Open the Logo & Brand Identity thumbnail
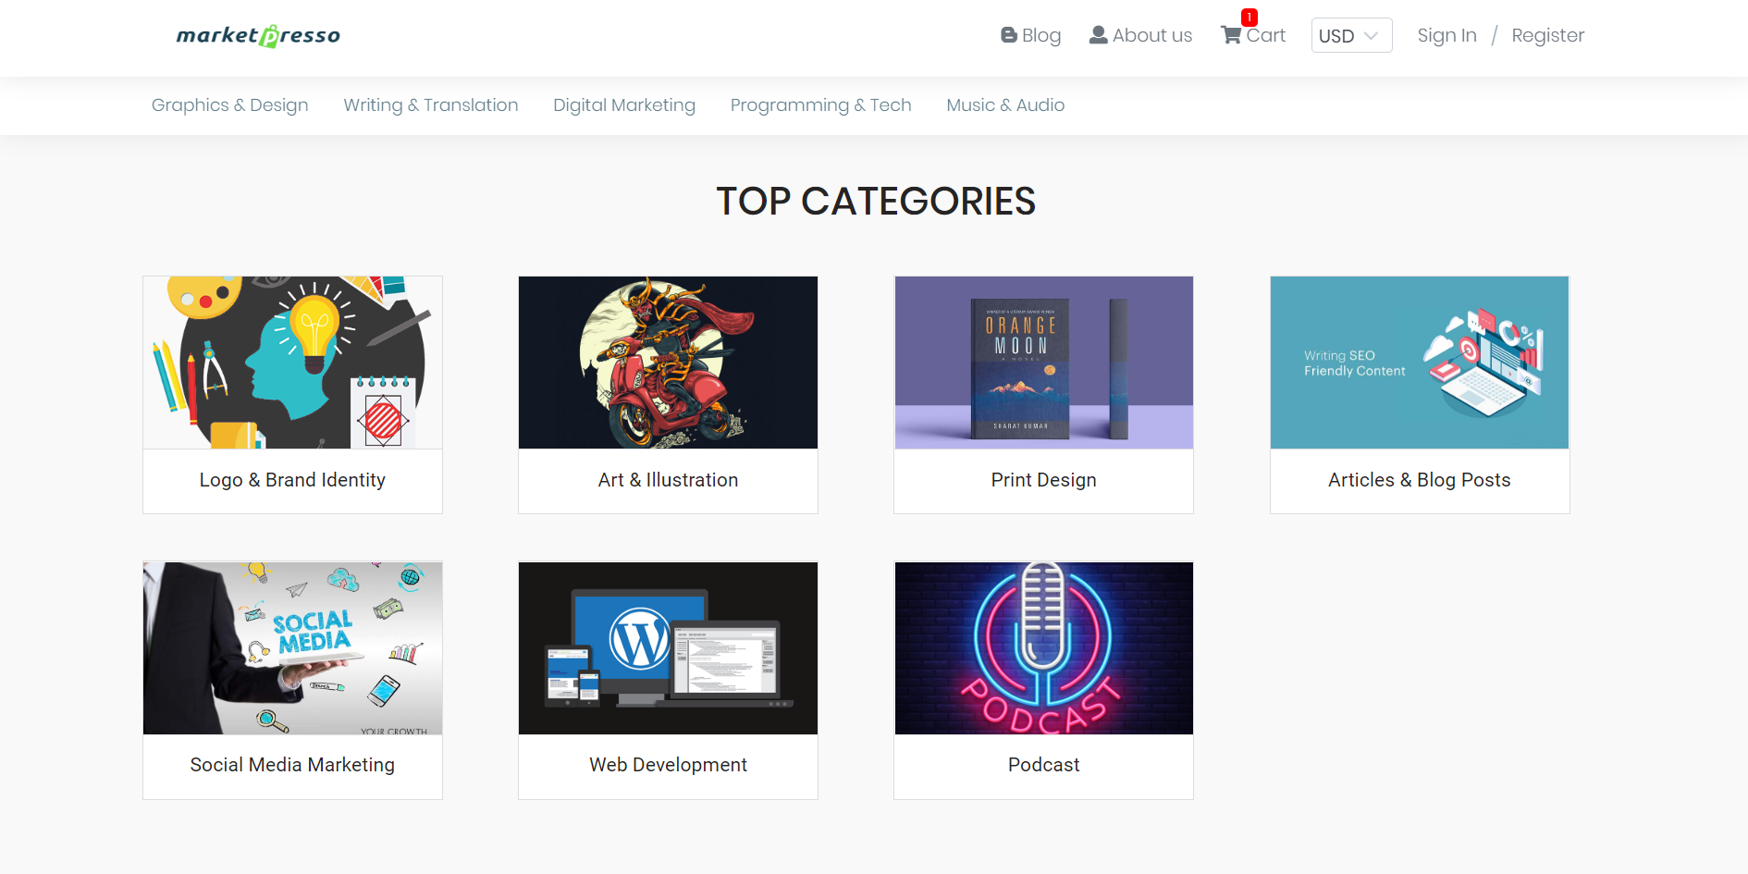Image resolution: width=1748 pixels, height=874 pixels. 292,363
